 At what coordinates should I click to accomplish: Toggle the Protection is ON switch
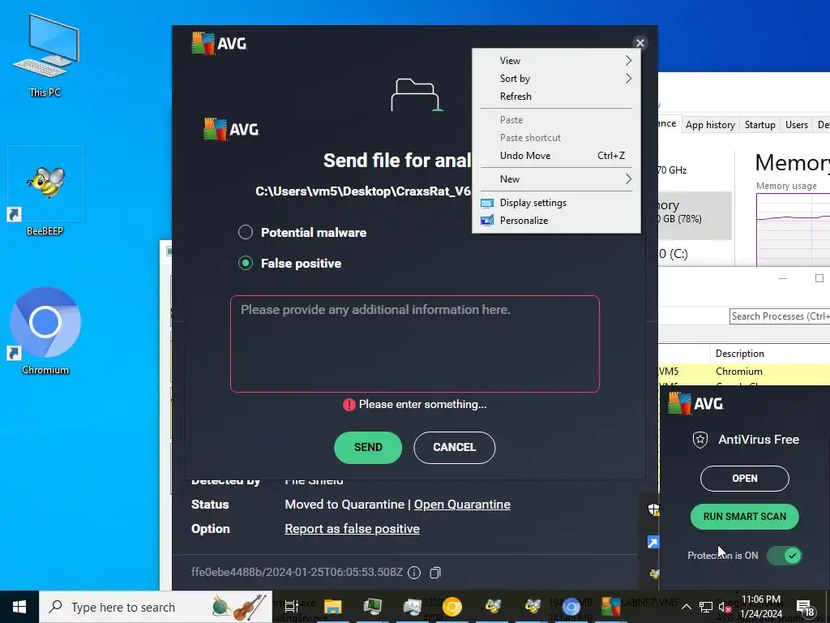point(785,555)
